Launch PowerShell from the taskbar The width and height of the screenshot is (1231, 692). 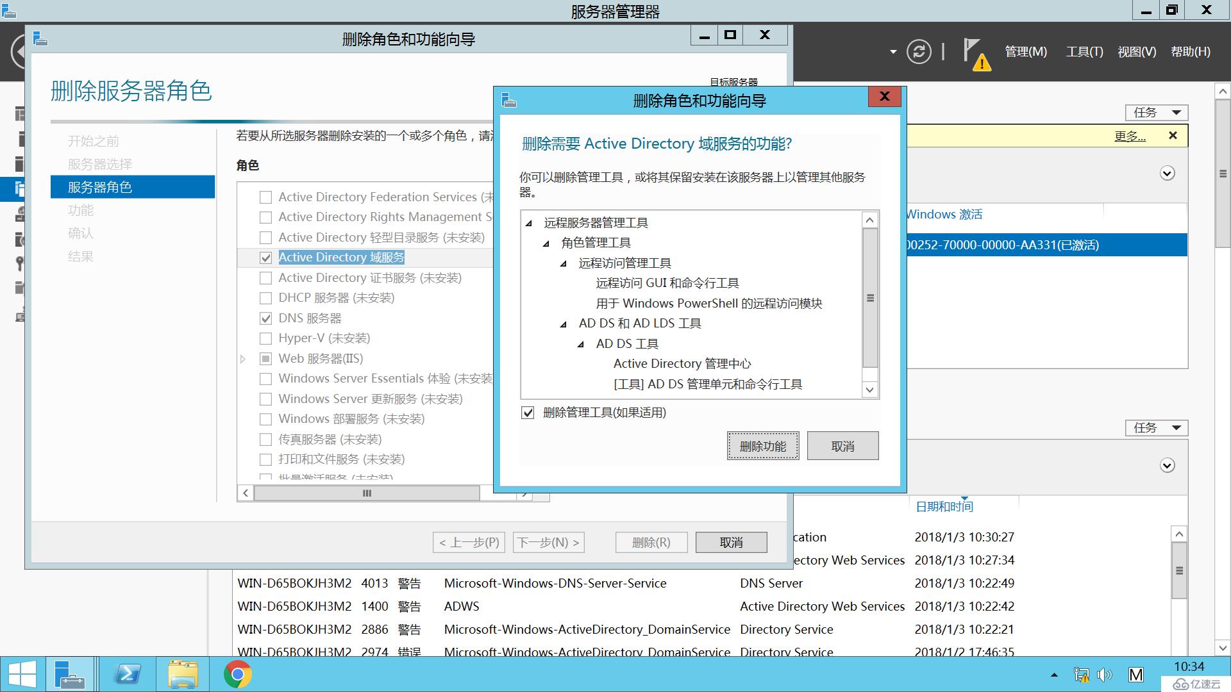[128, 675]
